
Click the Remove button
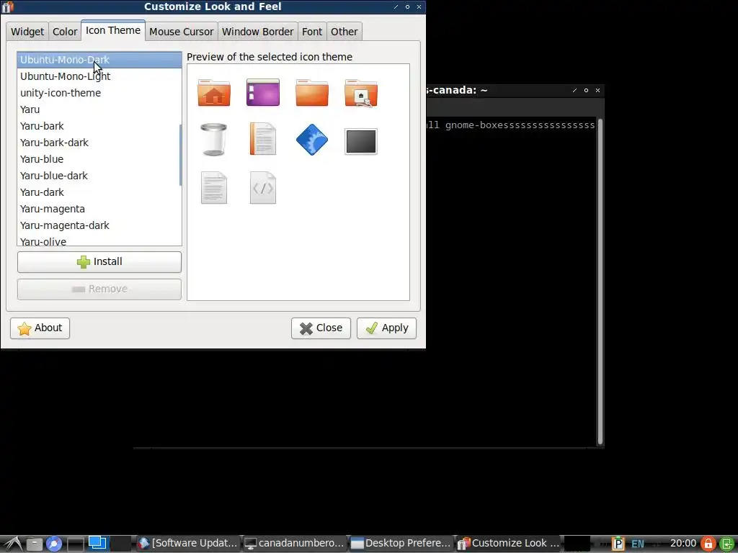point(99,289)
